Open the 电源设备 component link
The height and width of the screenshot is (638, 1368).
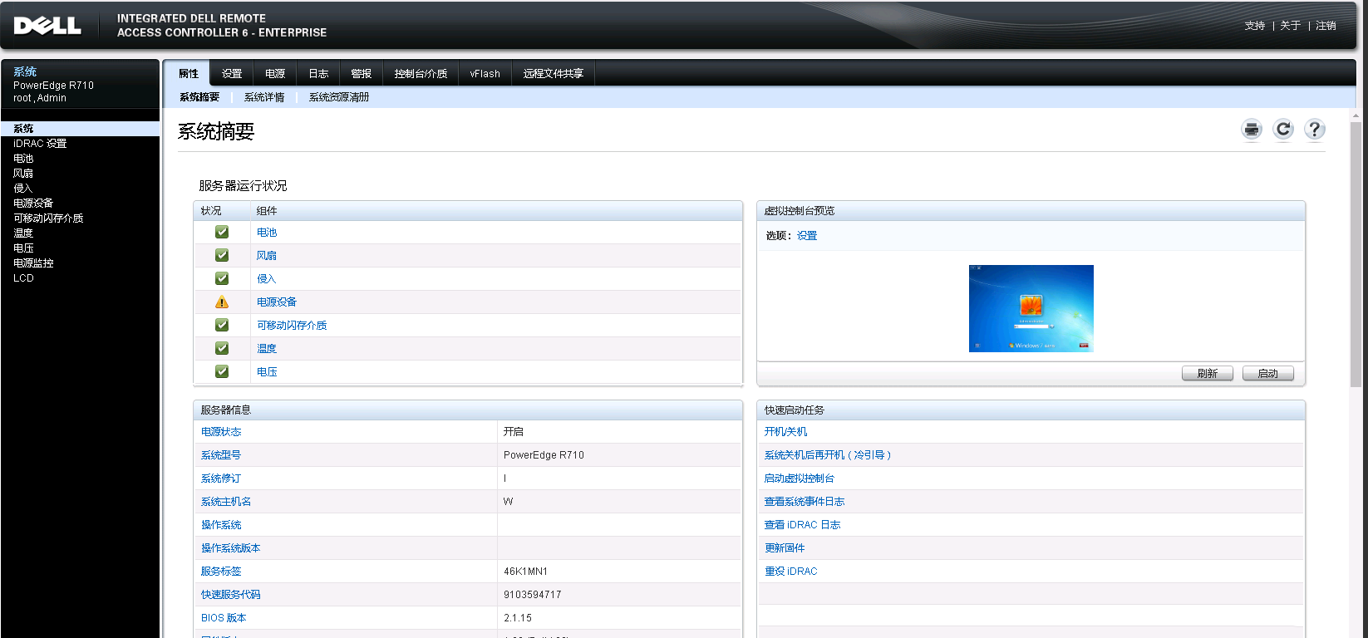click(277, 302)
